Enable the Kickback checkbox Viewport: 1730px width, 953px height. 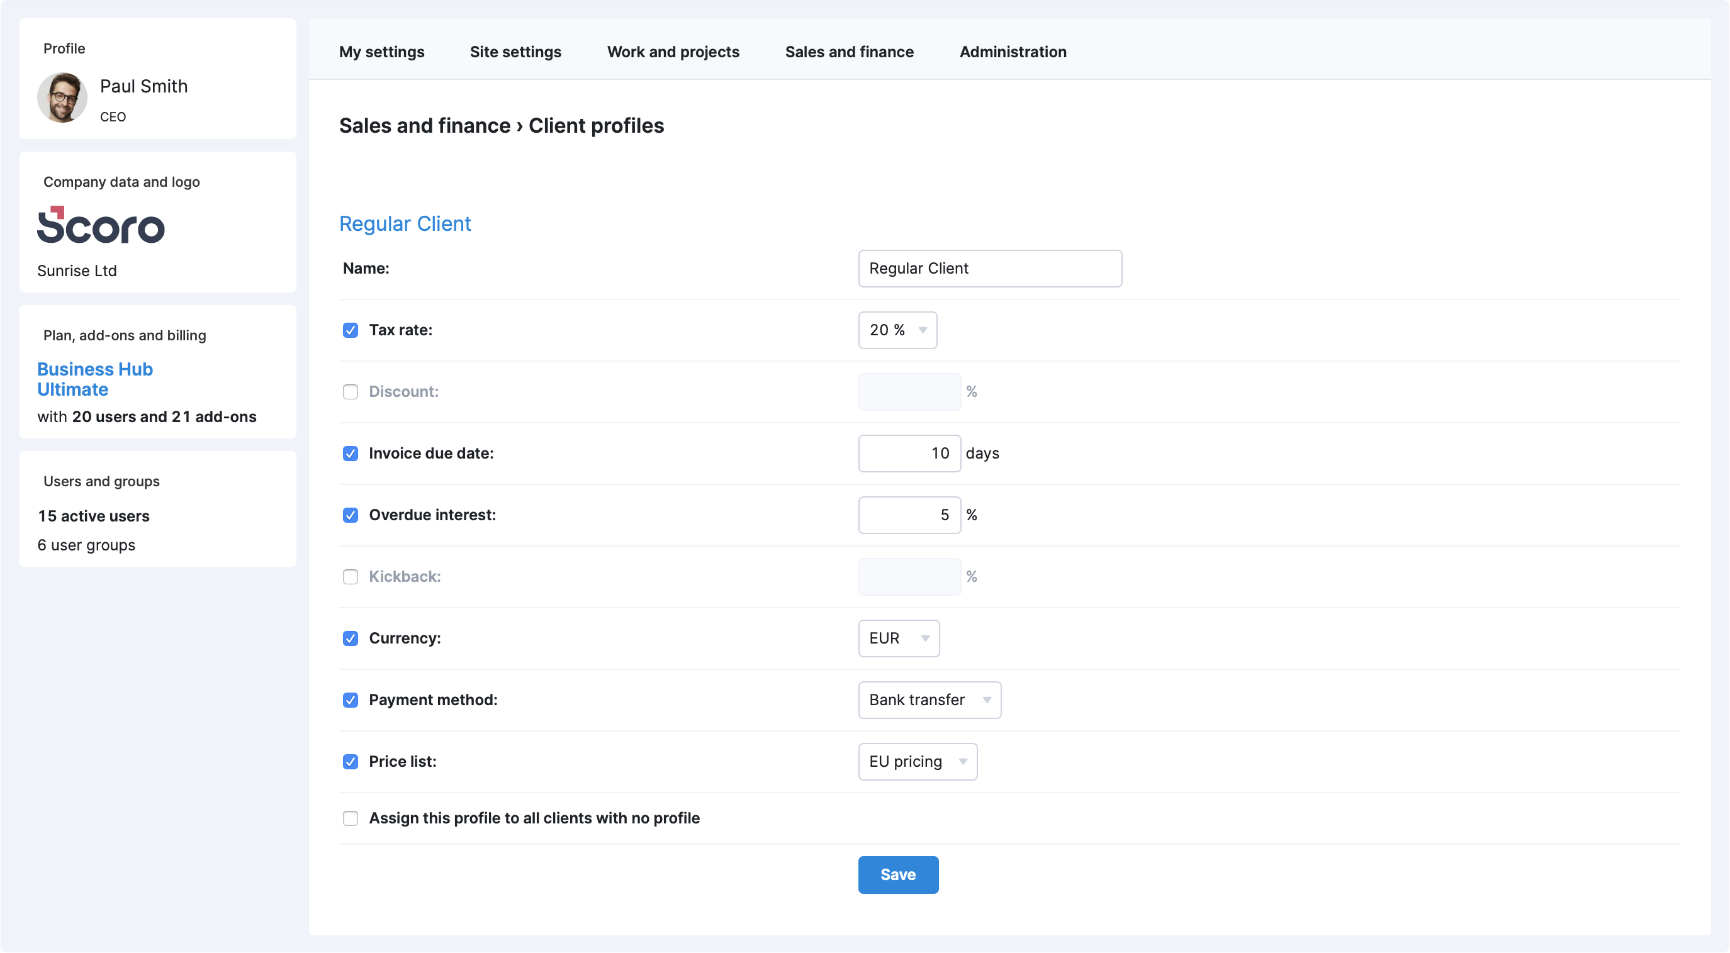click(x=351, y=577)
